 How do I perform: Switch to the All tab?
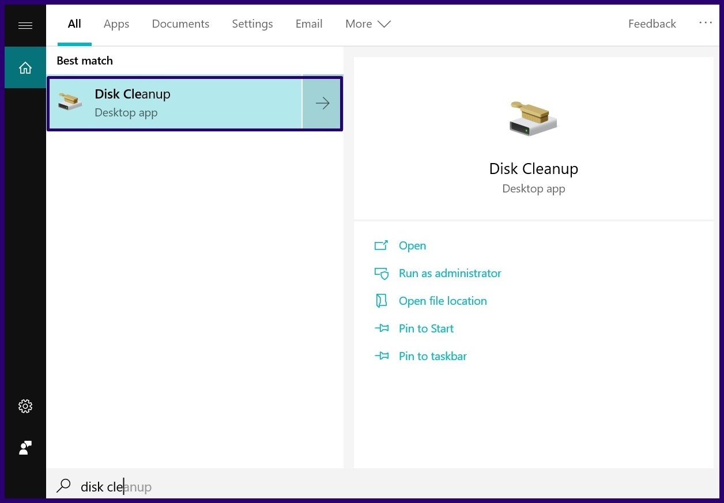tap(74, 24)
